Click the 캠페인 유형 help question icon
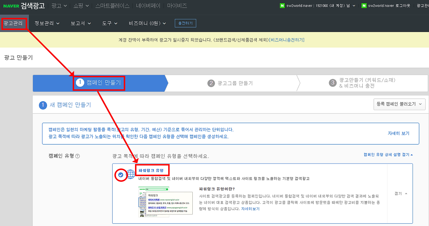429x226 pixels. coord(77,156)
